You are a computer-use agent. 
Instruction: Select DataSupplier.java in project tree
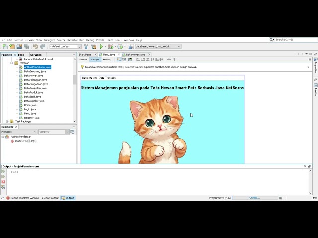click(34, 101)
